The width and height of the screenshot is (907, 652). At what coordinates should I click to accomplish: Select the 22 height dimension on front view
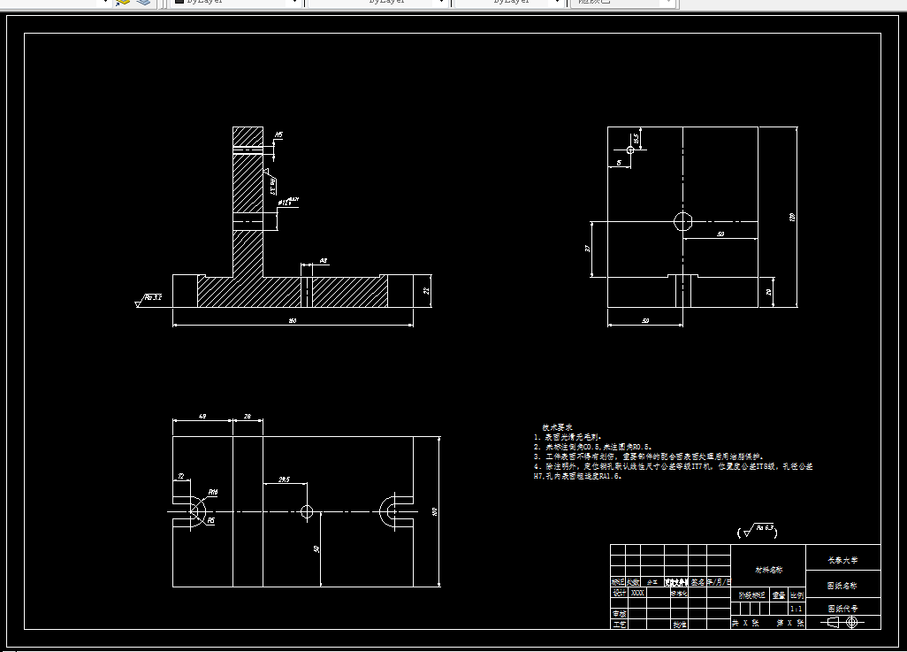click(426, 291)
